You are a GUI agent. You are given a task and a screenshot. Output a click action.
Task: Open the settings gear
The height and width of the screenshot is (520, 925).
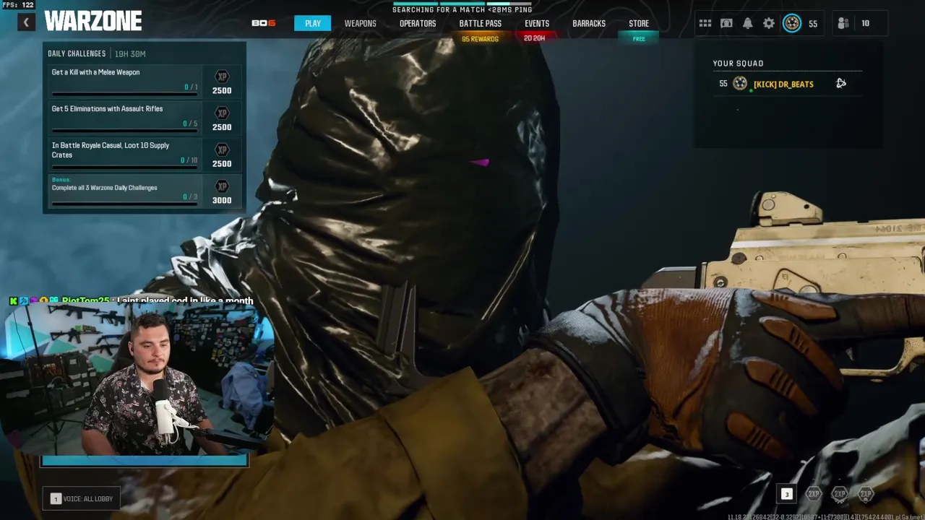pyautogui.click(x=769, y=23)
